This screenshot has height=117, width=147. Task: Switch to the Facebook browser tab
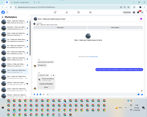(7, 2)
